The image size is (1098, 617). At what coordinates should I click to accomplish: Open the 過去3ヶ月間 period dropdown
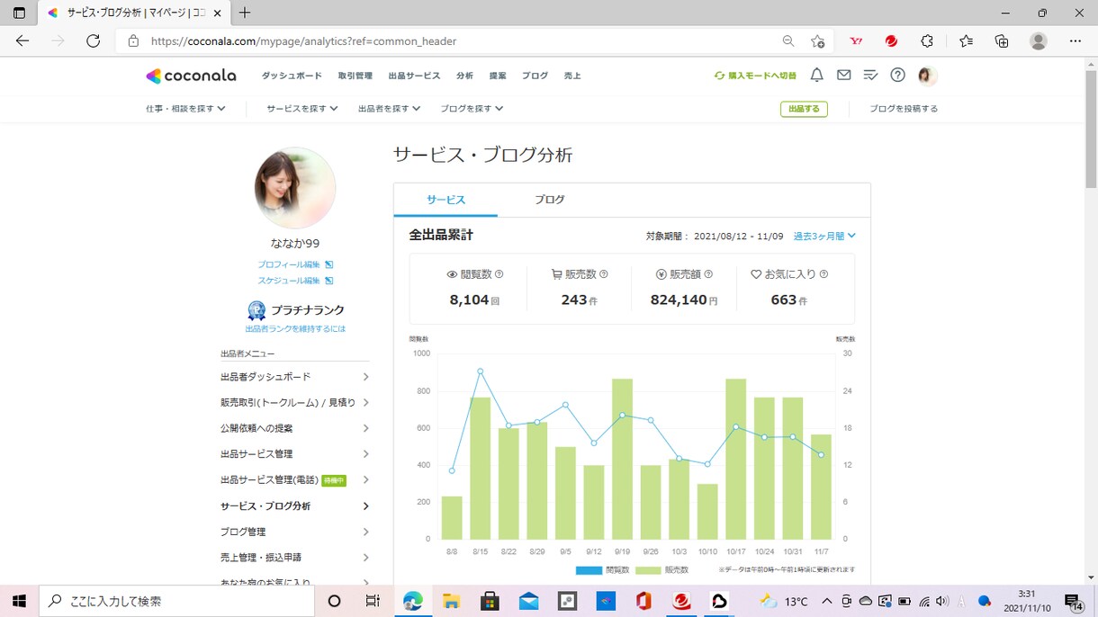pyautogui.click(x=824, y=237)
